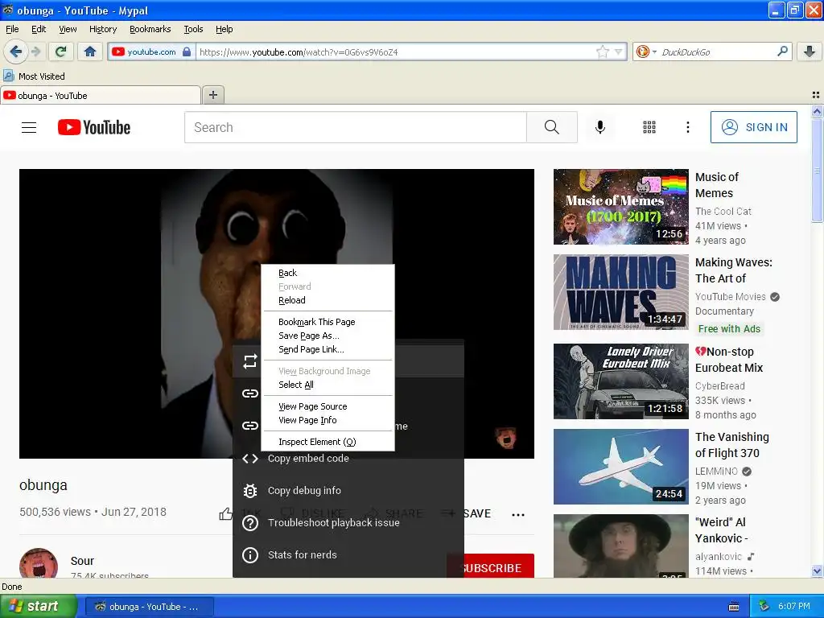Choose Back in the context menu
Screen dimensions: 824x618
tap(328, 273)
